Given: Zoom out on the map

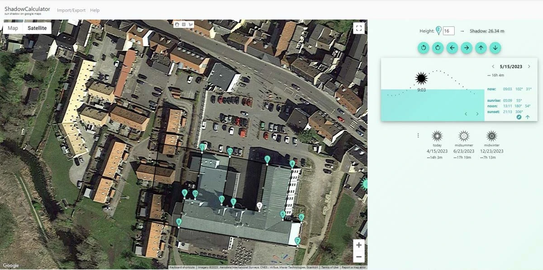Looking at the screenshot, I should [x=359, y=257].
